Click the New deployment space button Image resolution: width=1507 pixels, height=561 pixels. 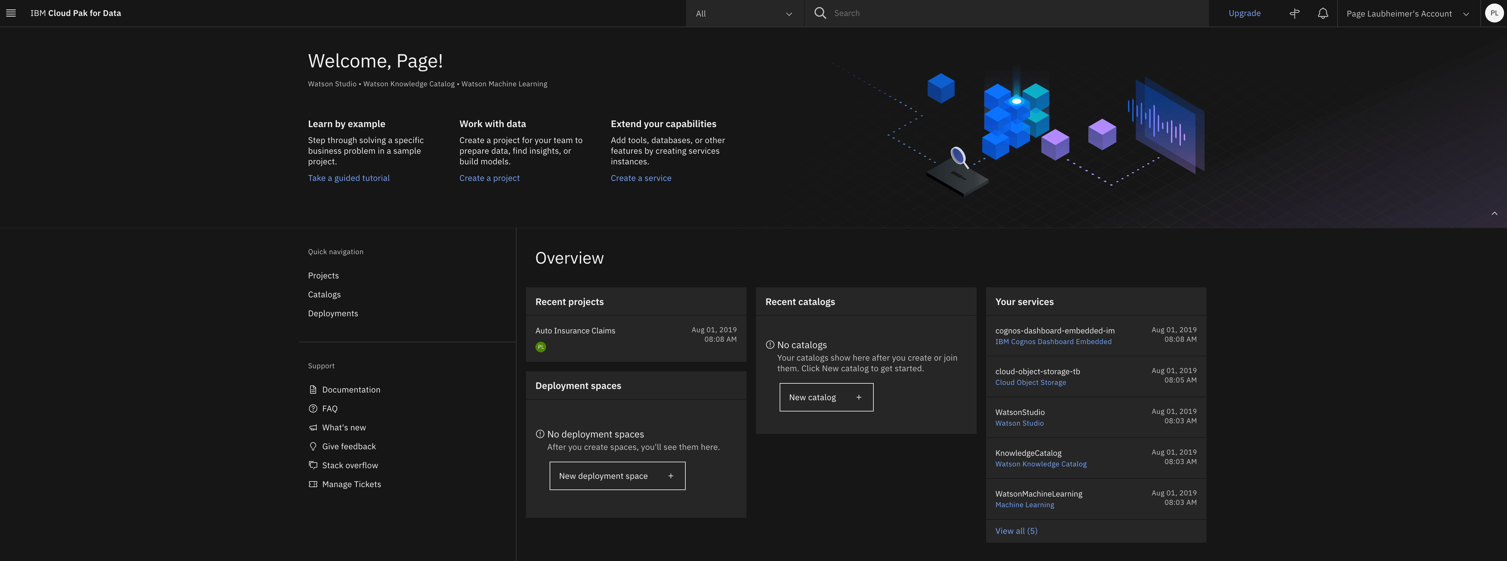point(616,476)
